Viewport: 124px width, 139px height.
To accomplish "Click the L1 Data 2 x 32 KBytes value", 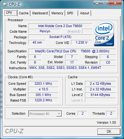I will [x=100, y=84].
